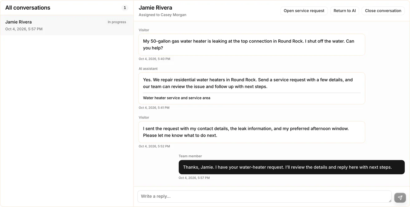Return the conversation to AI
The width and height of the screenshot is (410, 207).
click(x=344, y=11)
